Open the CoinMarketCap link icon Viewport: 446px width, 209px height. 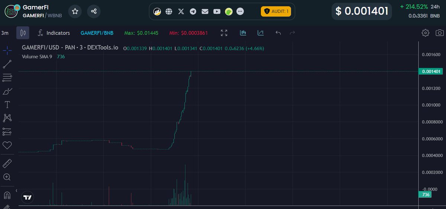pyautogui.click(x=157, y=11)
